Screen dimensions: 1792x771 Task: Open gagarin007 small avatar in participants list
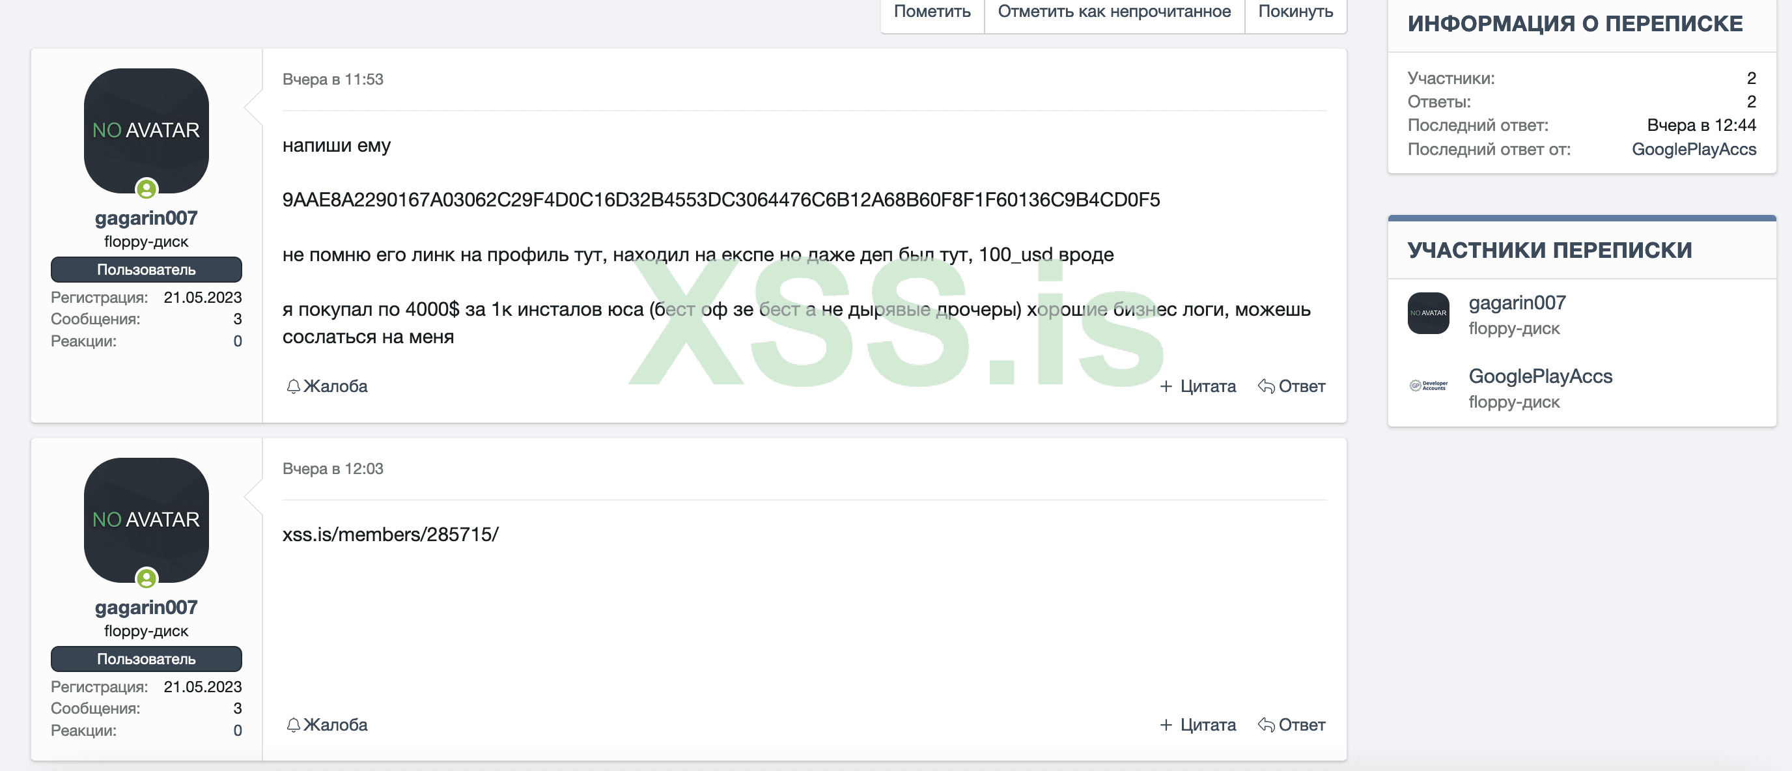1427,313
